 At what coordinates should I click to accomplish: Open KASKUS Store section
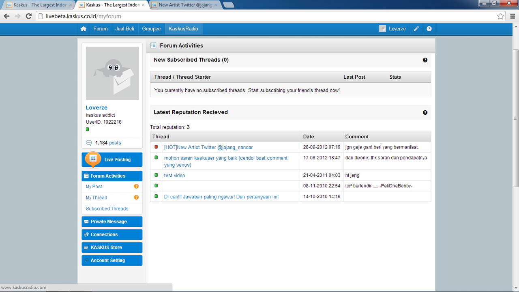[112, 247]
